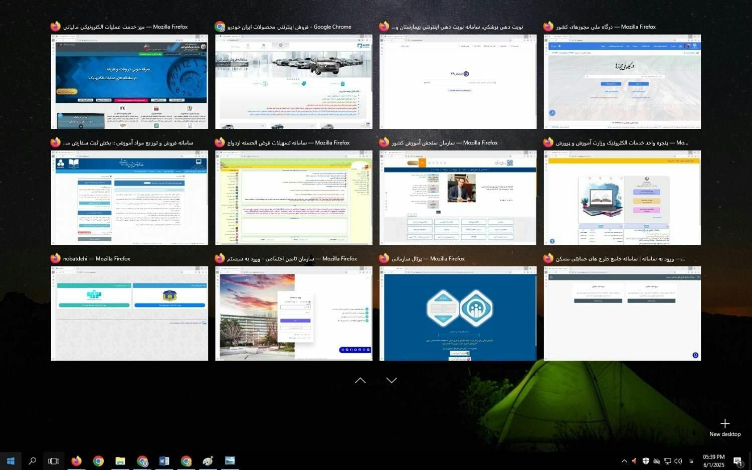Viewport: 752px width, 470px height.
Task: Open the Windows Search icon
Action: coord(32,461)
